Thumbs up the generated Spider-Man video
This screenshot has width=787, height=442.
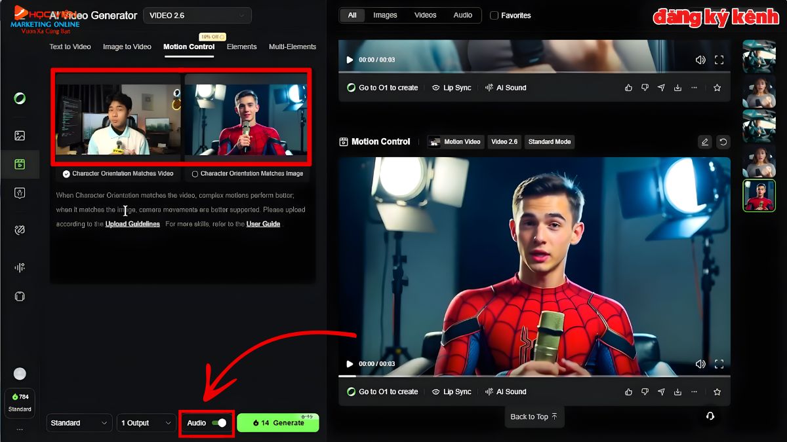628,391
